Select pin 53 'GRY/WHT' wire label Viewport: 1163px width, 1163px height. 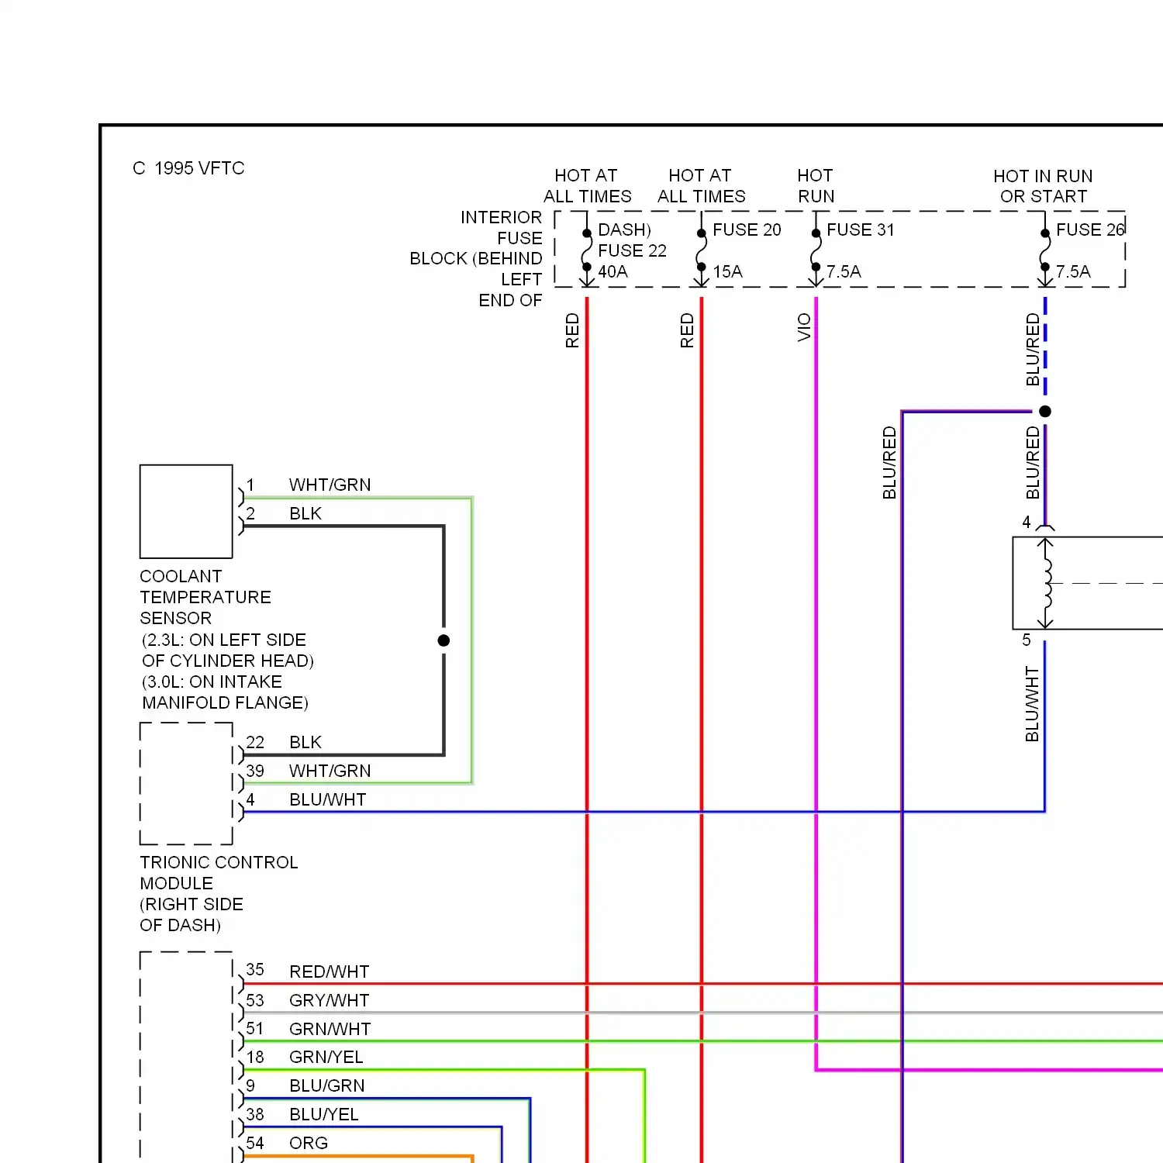pos(329,1000)
